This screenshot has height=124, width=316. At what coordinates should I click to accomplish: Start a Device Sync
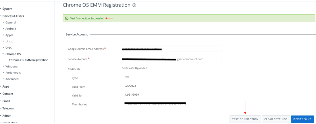click(302, 119)
